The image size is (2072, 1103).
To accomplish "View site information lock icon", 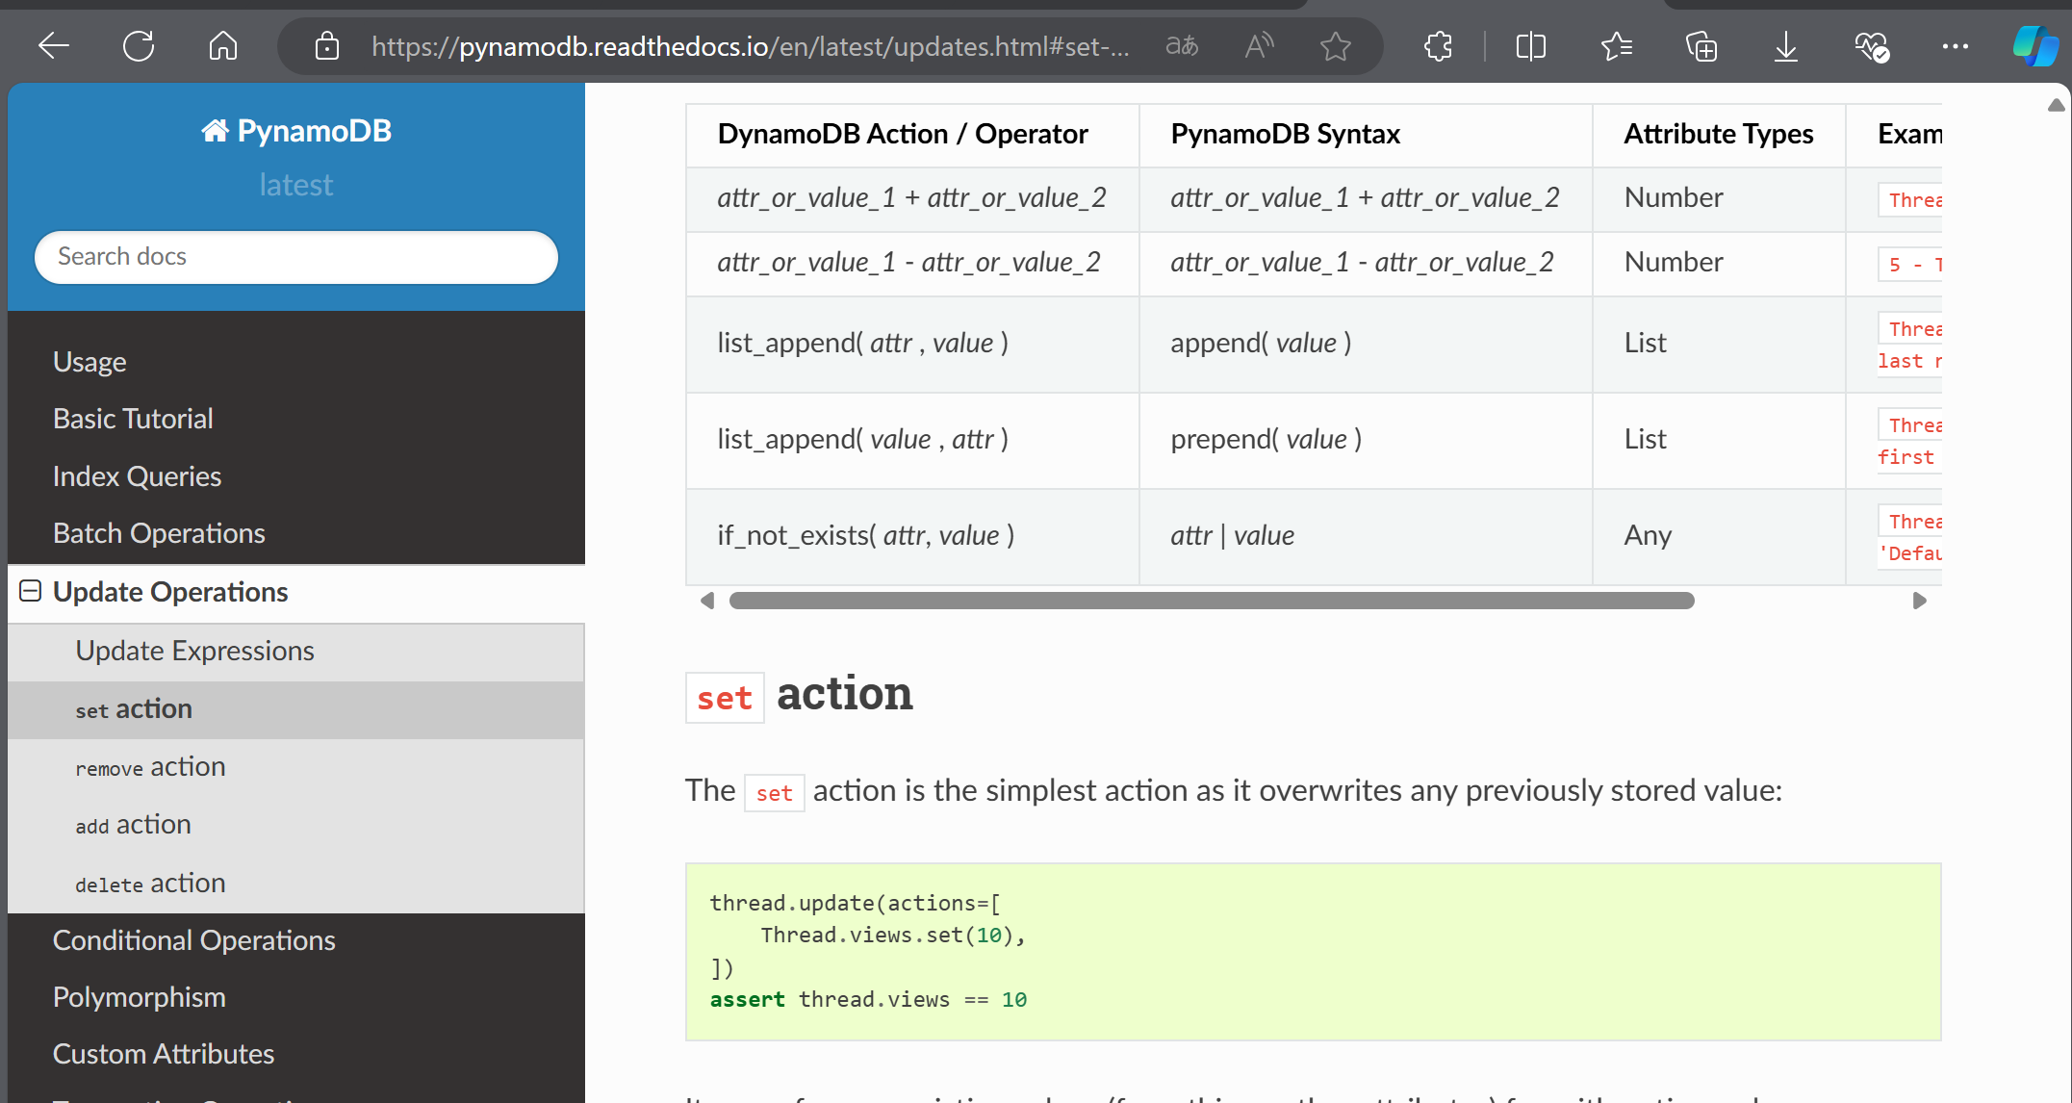I will (x=327, y=46).
